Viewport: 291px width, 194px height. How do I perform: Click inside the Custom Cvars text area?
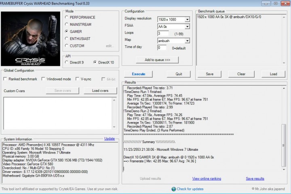(x=58, y=113)
